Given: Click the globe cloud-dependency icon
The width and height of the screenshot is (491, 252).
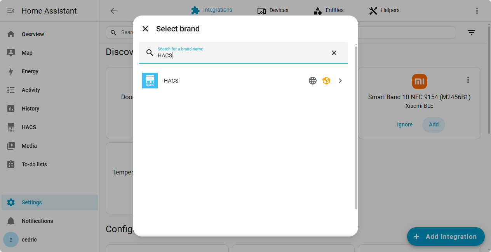Looking at the screenshot, I should click(x=313, y=81).
